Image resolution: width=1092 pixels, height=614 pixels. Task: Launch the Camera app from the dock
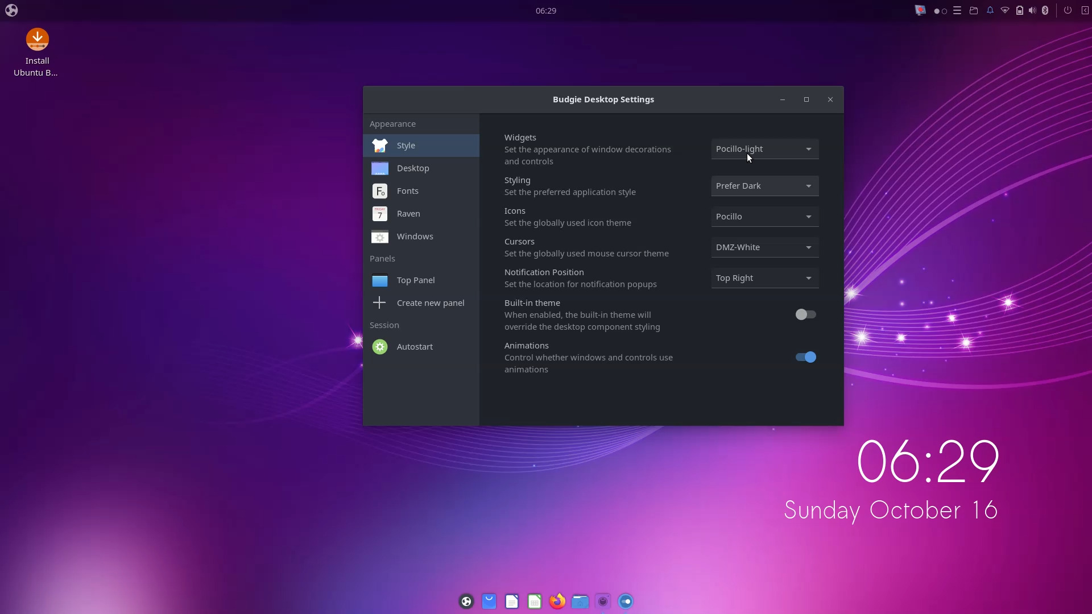coord(602,601)
